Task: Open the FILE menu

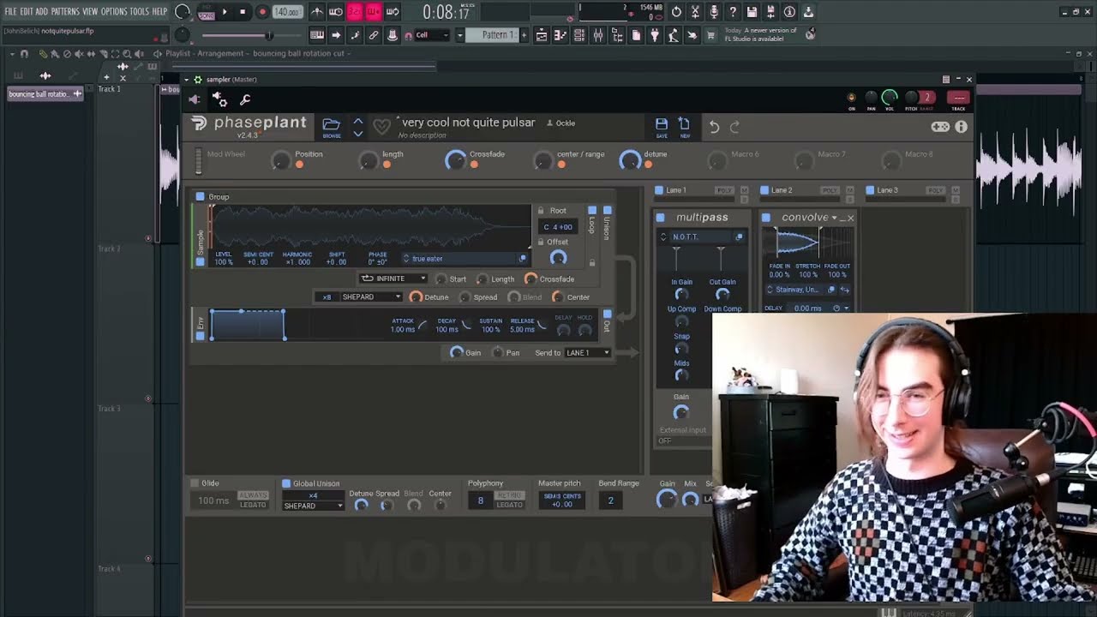Action: tap(11, 11)
